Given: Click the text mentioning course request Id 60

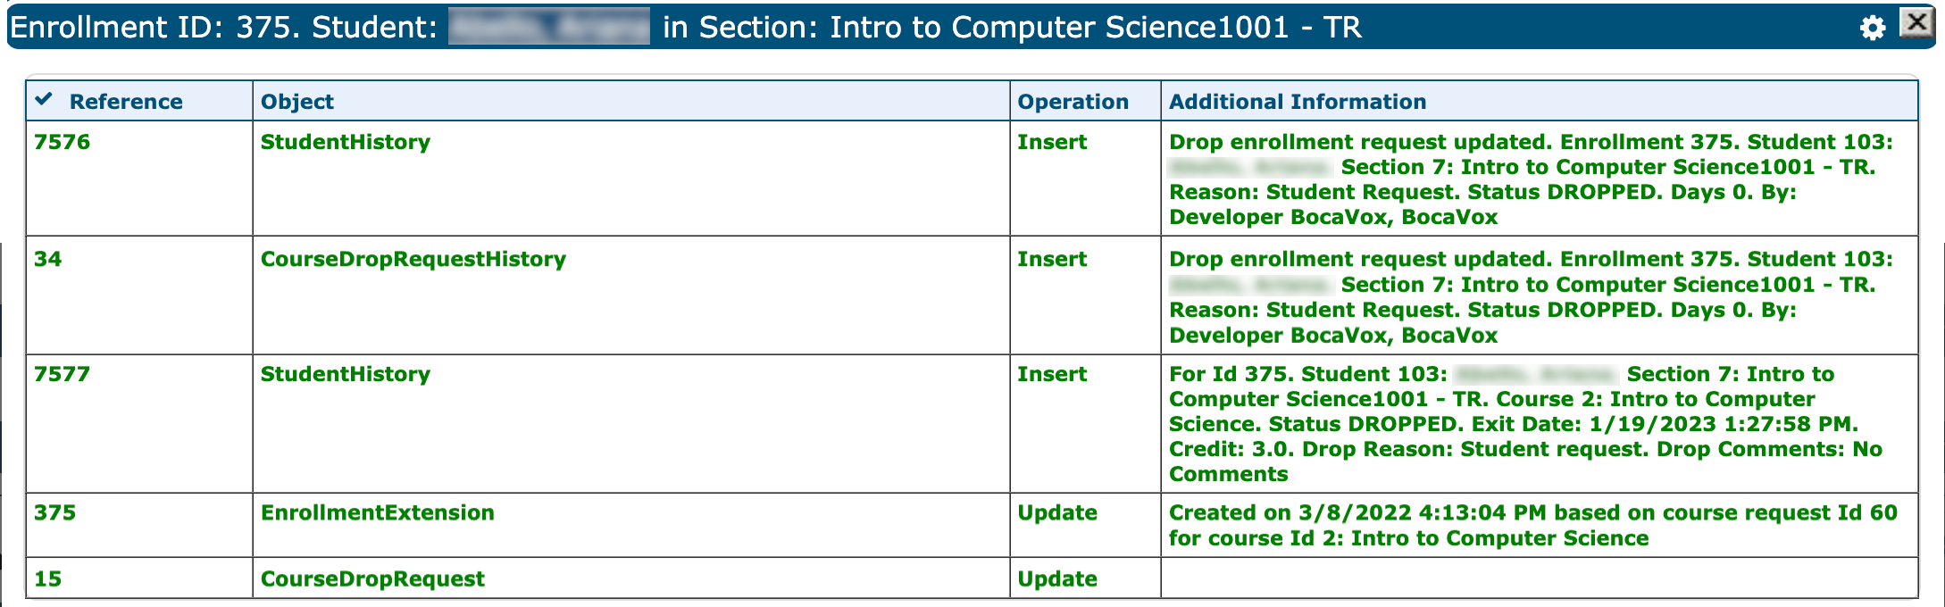Looking at the screenshot, I should 1532,525.
